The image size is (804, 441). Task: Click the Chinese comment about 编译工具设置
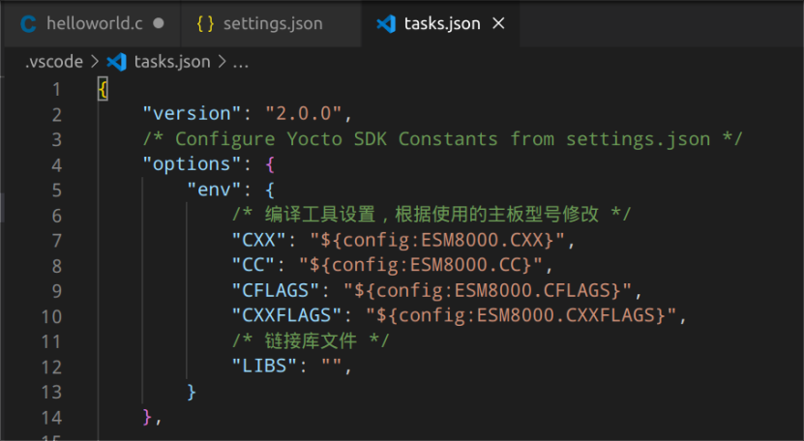432,215
